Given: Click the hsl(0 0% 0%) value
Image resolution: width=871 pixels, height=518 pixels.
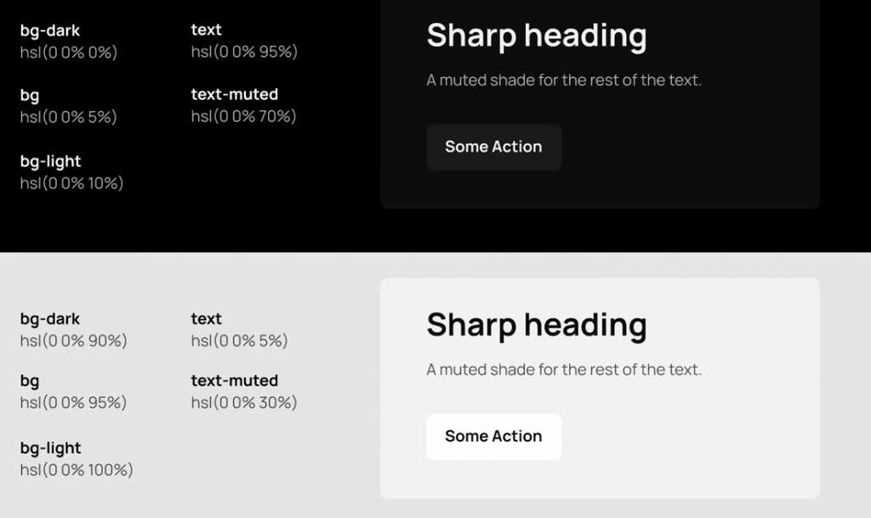Looking at the screenshot, I should coord(68,53).
